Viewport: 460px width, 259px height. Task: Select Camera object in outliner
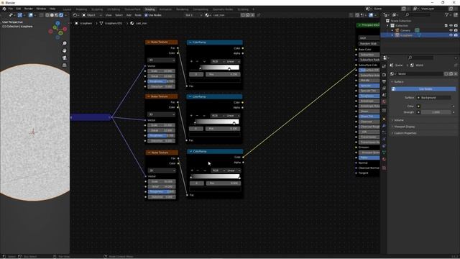click(x=405, y=30)
